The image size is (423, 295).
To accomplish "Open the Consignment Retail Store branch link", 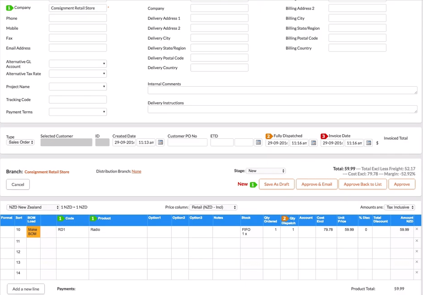I will 47,172.
